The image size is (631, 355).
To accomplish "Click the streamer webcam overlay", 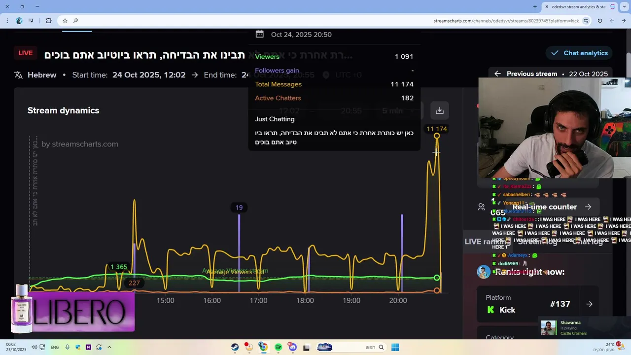I will click(555, 128).
